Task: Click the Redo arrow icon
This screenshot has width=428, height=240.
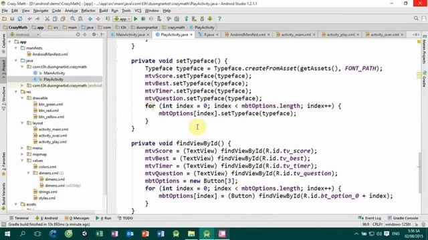Action: point(37,19)
